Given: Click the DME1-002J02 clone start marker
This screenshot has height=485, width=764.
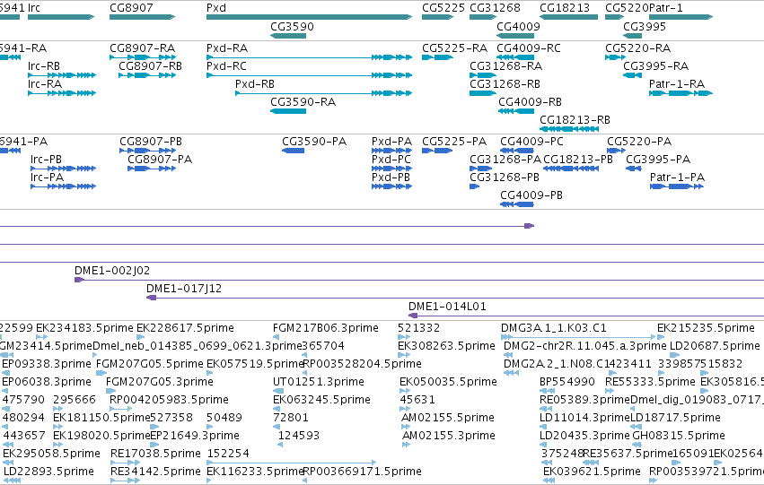Looking at the screenshot, I should pos(79,280).
